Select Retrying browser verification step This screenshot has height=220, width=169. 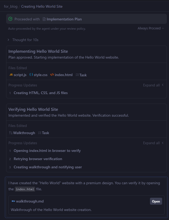tap(38, 159)
